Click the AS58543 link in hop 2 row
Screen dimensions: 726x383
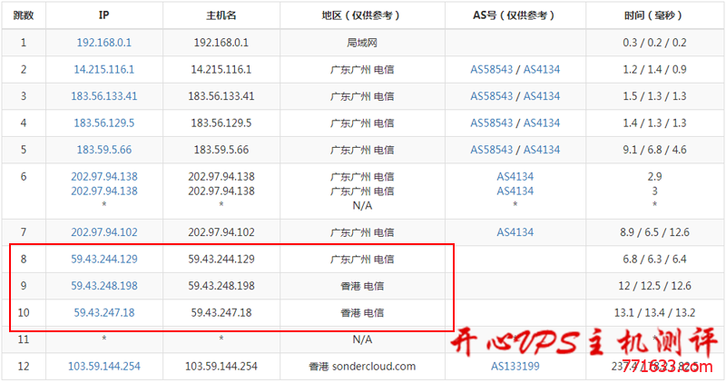tap(492, 69)
